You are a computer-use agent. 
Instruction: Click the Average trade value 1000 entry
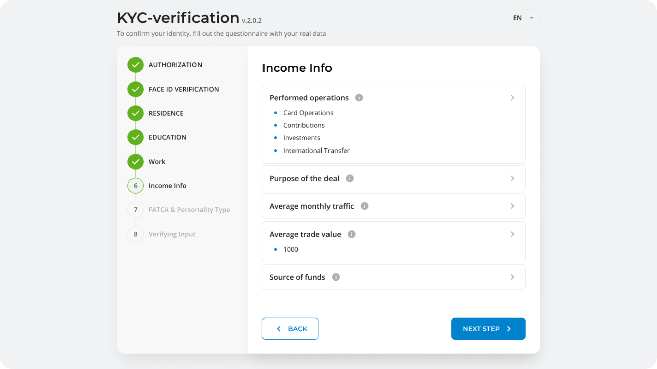tap(291, 249)
